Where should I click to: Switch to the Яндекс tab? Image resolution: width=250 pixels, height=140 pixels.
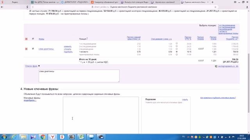tap(15, 2)
